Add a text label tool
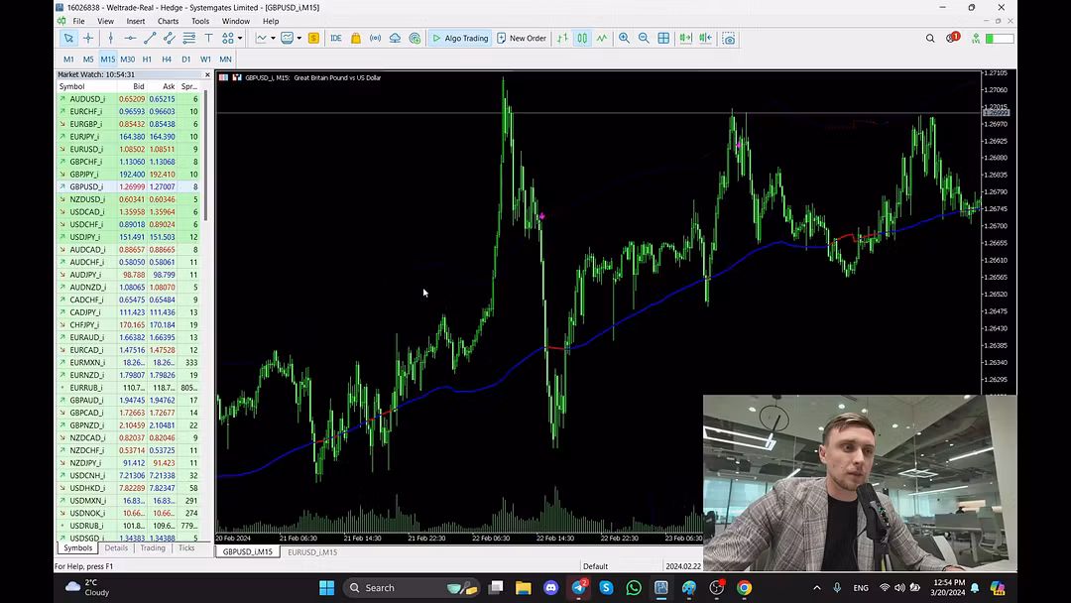This screenshot has width=1071, height=603. click(208, 39)
